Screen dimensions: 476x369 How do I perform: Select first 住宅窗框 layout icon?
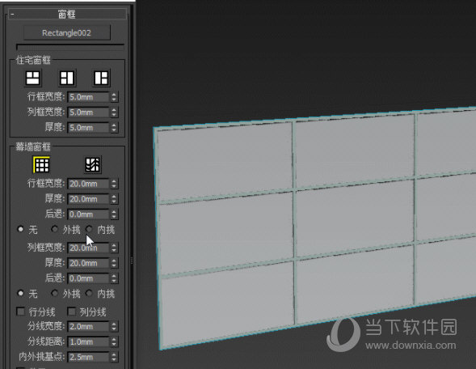pos(33,78)
